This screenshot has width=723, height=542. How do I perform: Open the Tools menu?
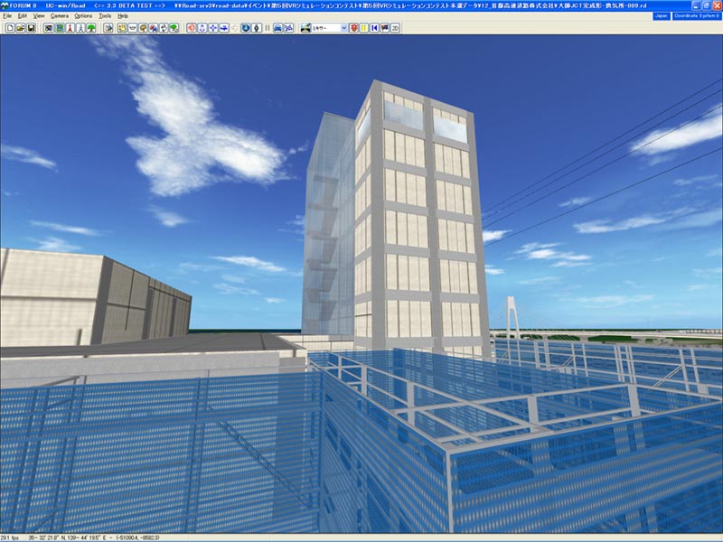(105, 15)
